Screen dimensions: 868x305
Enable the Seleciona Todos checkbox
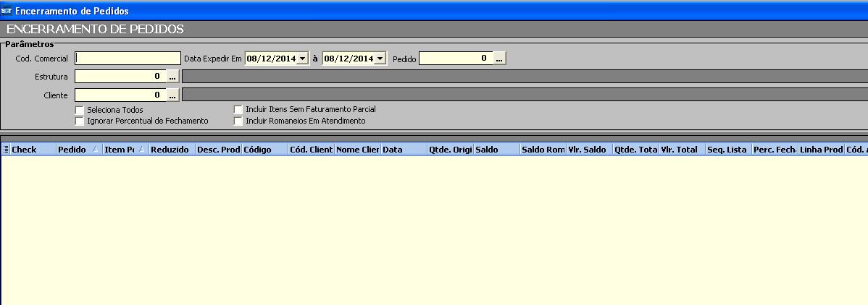80,110
